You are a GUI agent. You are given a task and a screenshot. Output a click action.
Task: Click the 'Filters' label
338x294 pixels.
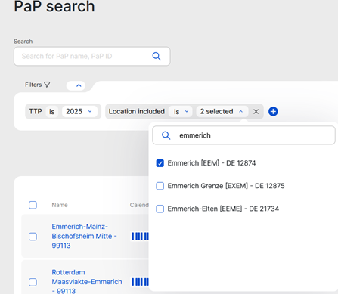(33, 85)
